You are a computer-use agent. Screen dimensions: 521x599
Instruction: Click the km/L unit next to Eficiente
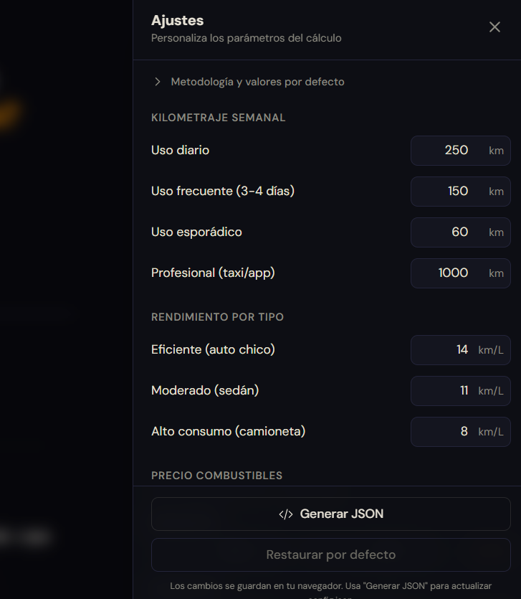pos(491,350)
